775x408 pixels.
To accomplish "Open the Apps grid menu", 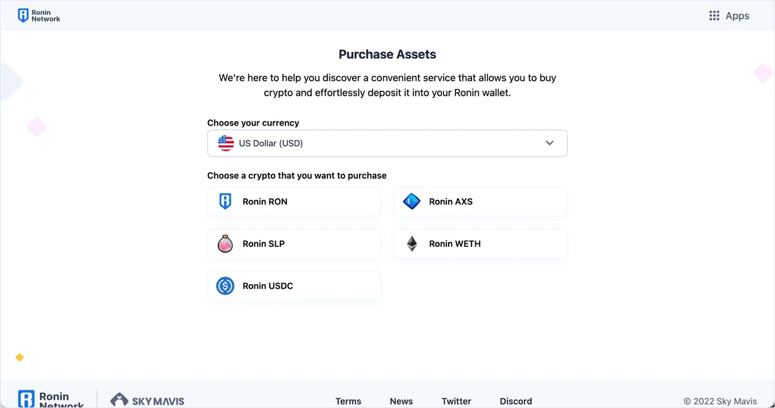I will (729, 16).
